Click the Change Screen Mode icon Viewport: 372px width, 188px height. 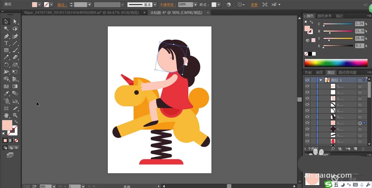[x=10, y=155]
